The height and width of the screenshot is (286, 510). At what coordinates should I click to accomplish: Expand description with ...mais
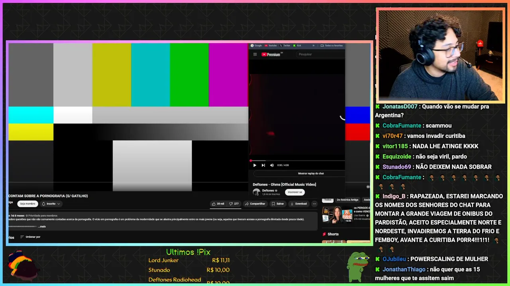click(x=42, y=226)
